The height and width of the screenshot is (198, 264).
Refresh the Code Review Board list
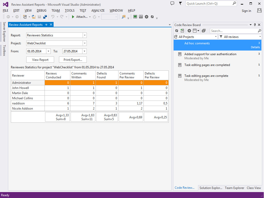(x=177, y=31)
